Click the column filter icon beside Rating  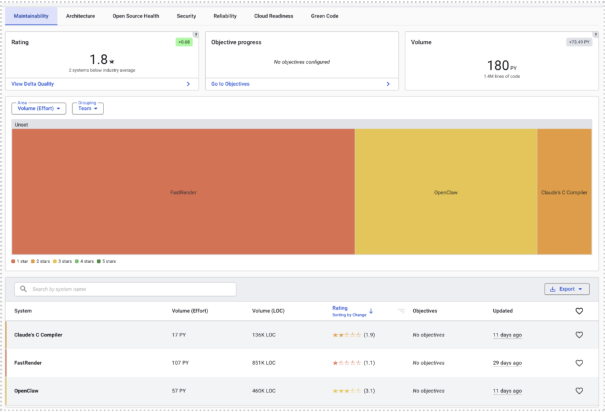click(x=401, y=311)
